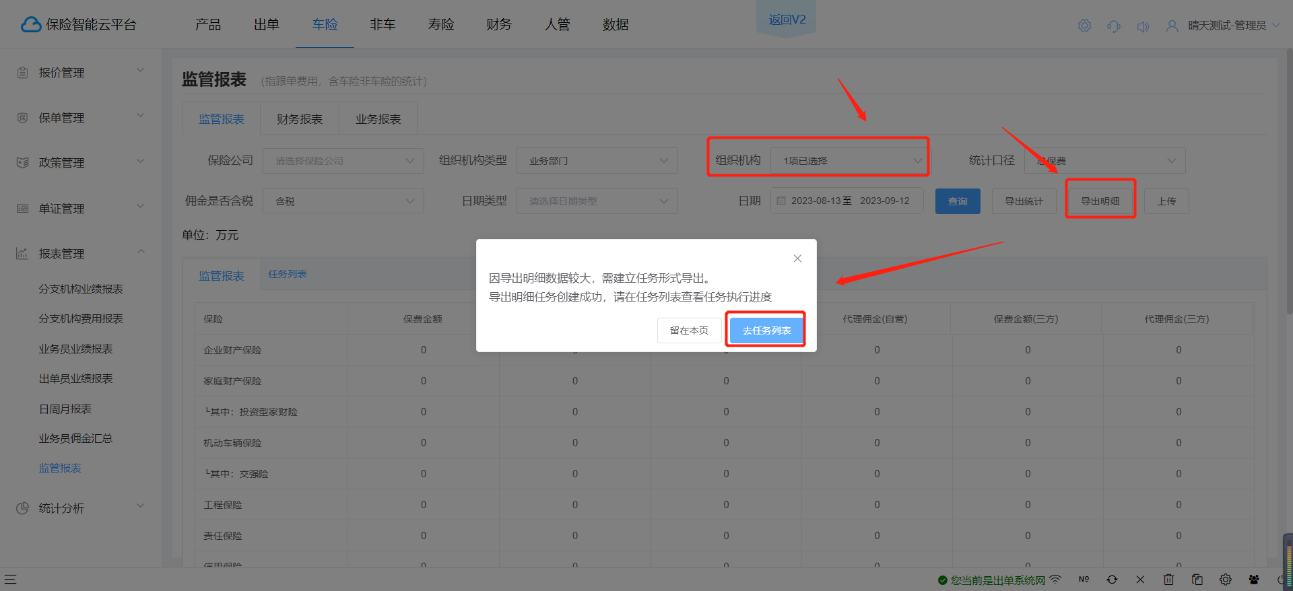Expand the 统计分析 menu chevron

coord(141,506)
